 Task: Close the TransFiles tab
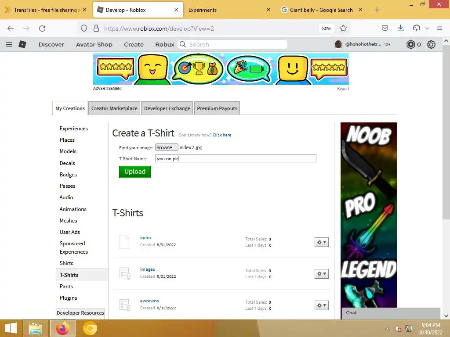pyautogui.click(x=84, y=10)
